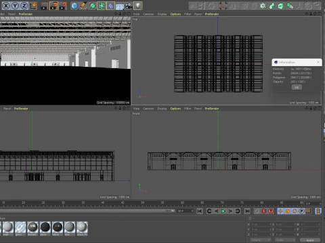Go to the animation start
This screenshot has width=325, height=243.
coord(200,211)
